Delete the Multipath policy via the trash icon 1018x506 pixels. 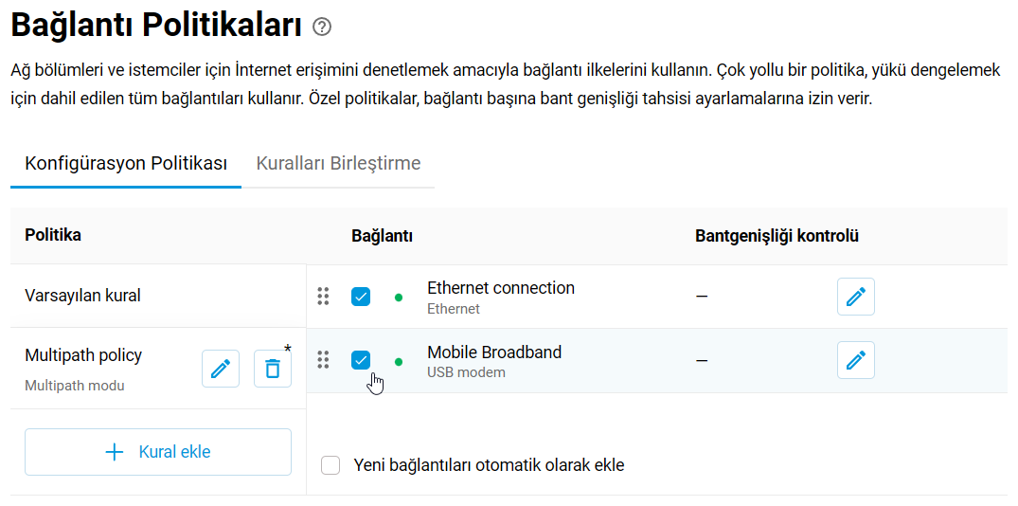(273, 369)
